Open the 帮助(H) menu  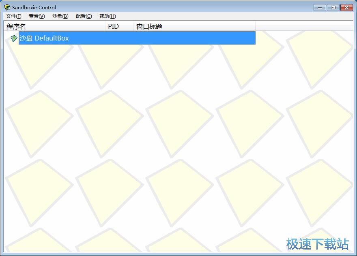click(x=108, y=16)
